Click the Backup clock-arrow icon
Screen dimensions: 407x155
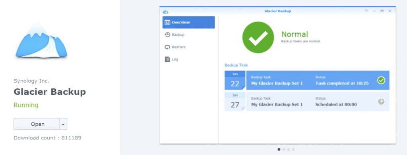(x=167, y=34)
